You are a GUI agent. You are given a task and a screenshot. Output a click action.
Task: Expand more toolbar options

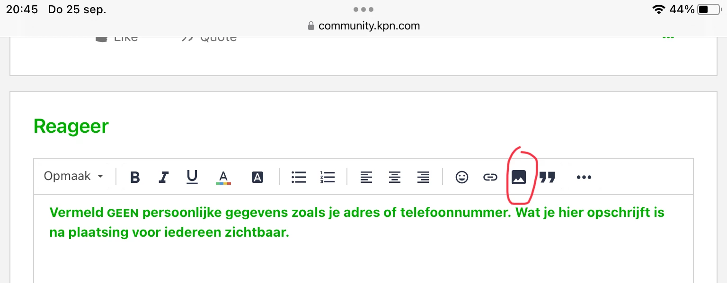coord(584,177)
